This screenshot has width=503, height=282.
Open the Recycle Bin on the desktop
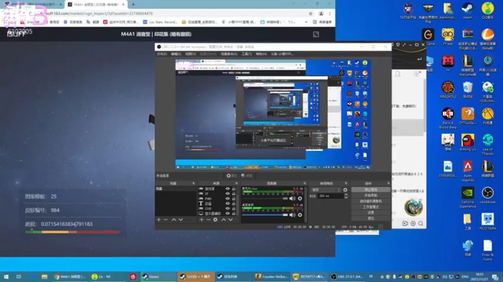point(468,90)
